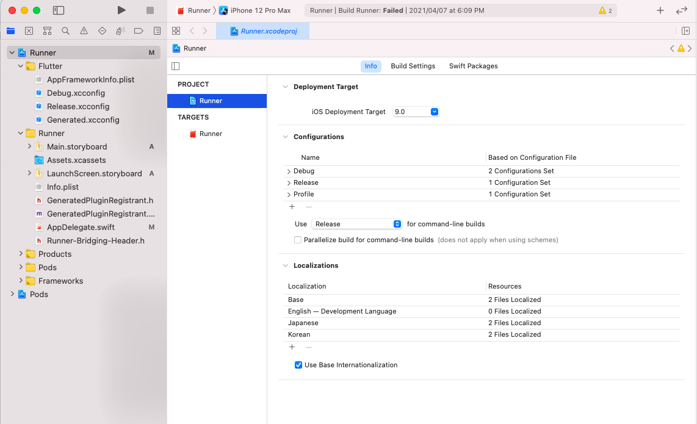Select Debug.xcconfig file
Screen dimensions: 697x424
[76, 93]
